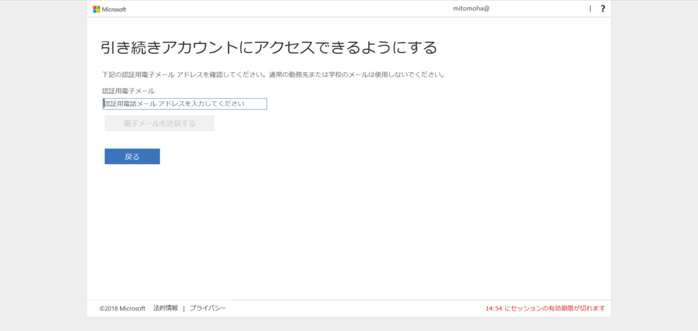The image size is (698, 331).
Task: Click the 戻る button
Action: point(132,157)
